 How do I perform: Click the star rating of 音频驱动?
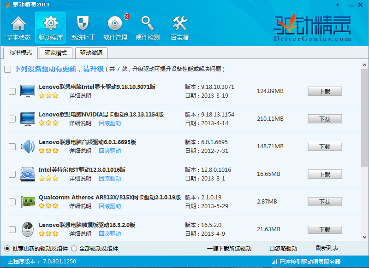click(48, 151)
